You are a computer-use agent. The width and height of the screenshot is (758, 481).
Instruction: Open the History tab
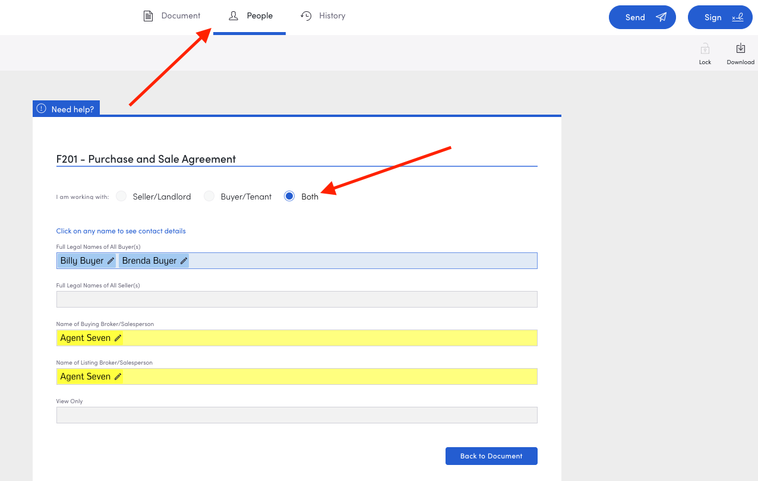point(331,15)
